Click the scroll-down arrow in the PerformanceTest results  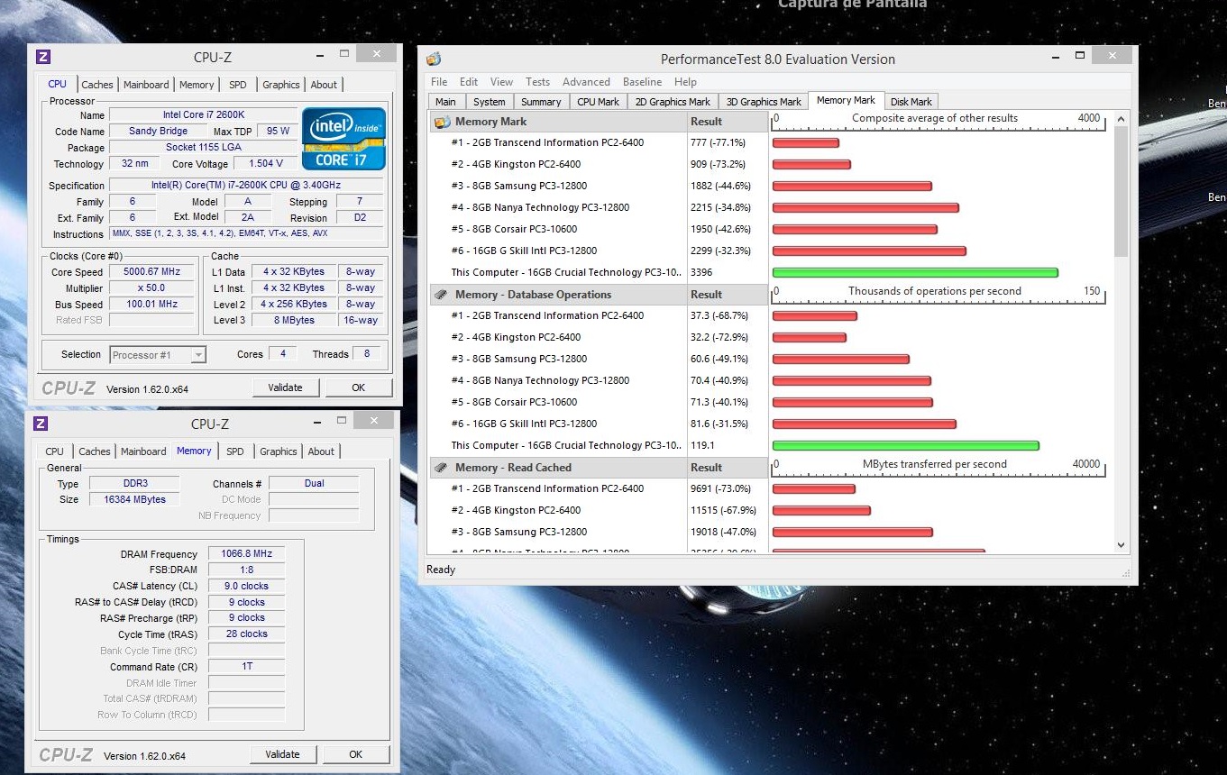click(x=1122, y=544)
